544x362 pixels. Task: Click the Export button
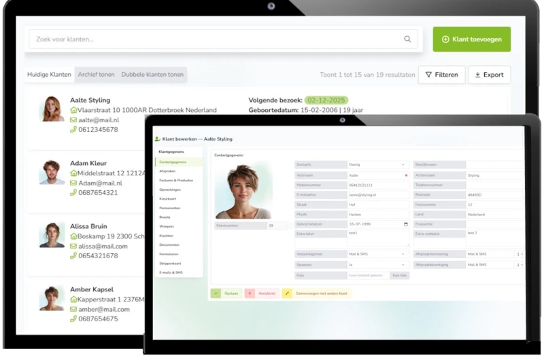[489, 75]
